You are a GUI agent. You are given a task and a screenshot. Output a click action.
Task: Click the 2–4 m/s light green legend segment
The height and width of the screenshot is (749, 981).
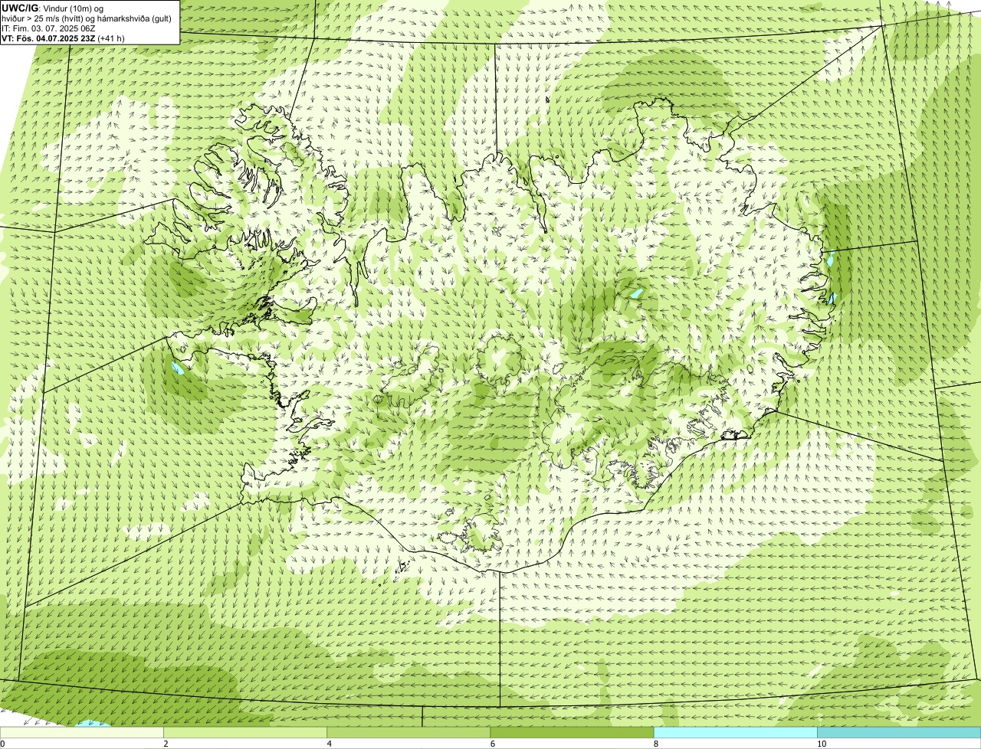click(x=245, y=732)
